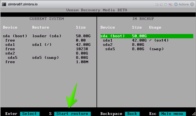Screen dimensions: 196x116
Task: Click loader (sda) restore entry
Action: pos(47,36)
